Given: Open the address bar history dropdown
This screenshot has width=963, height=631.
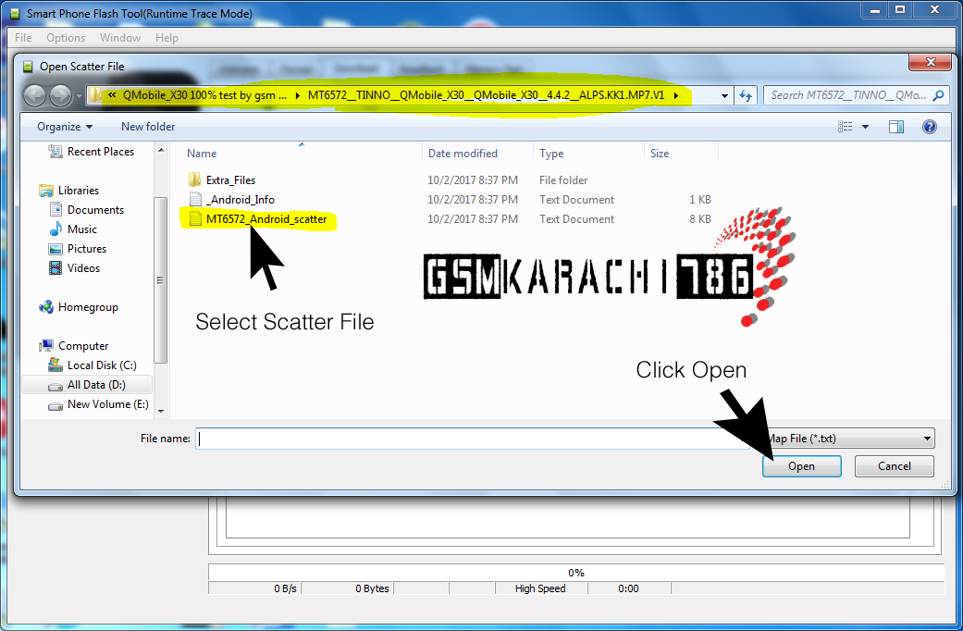Looking at the screenshot, I should [x=724, y=96].
